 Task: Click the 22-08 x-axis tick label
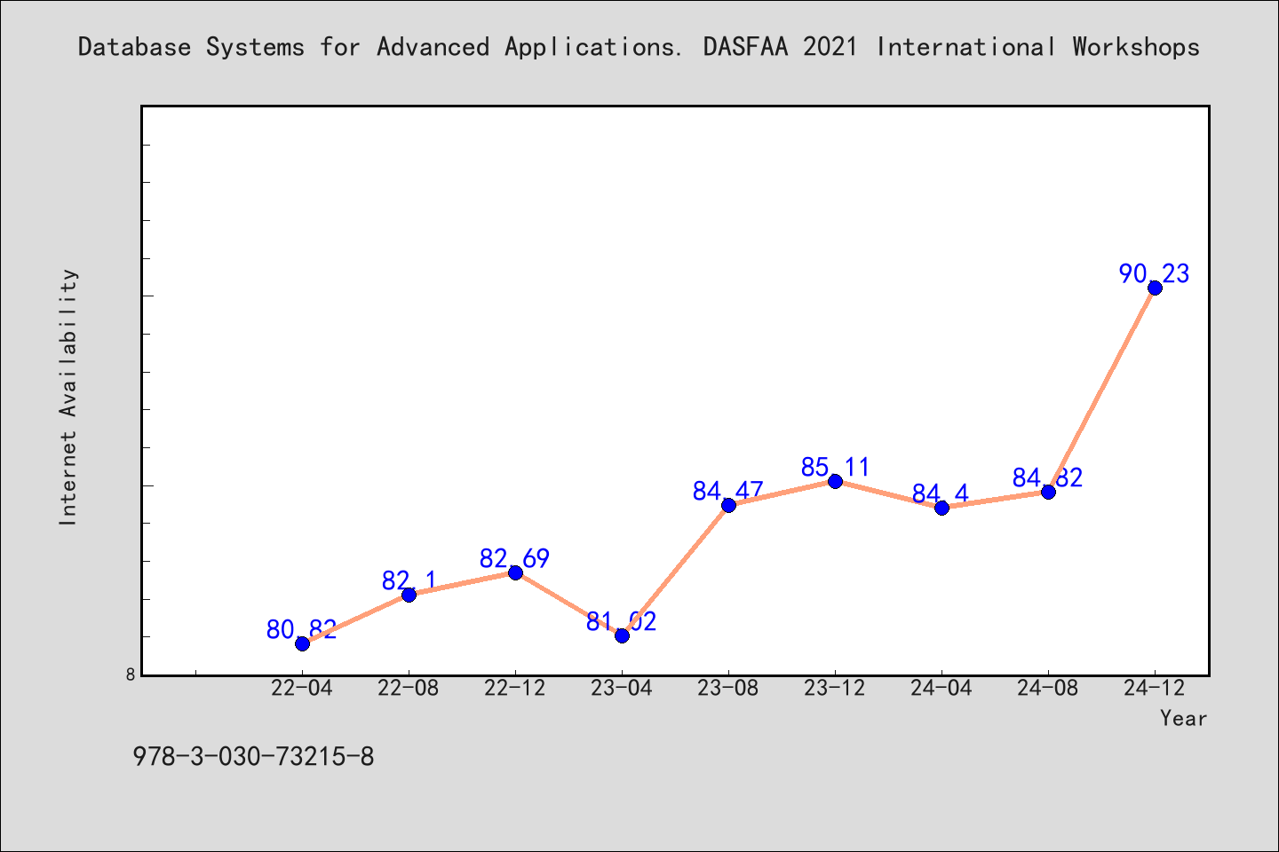pyautogui.click(x=409, y=689)
